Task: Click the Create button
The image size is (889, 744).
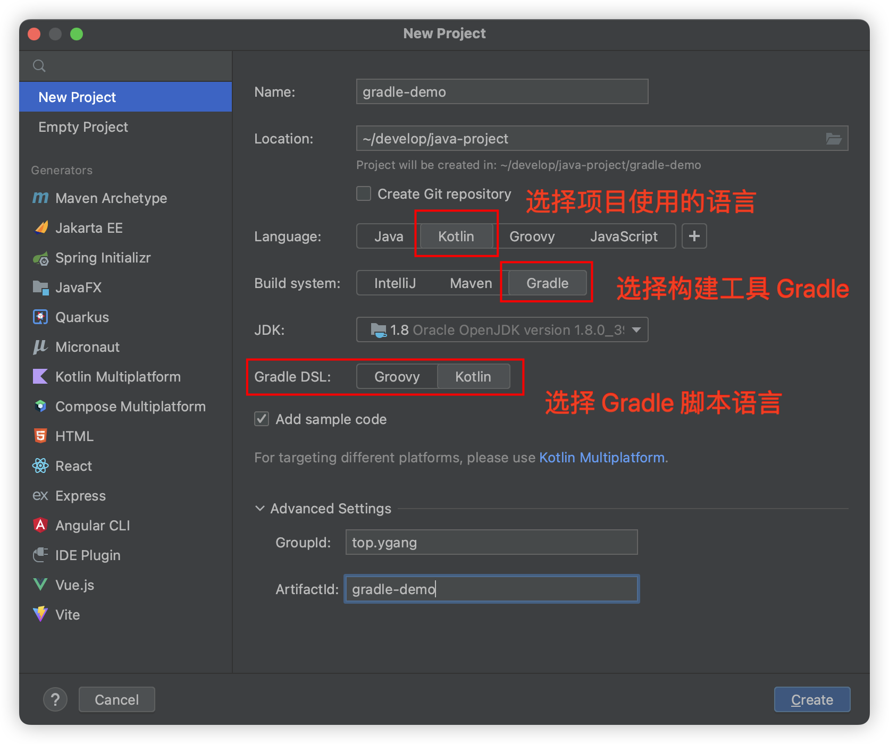Action: pos(811,699)
